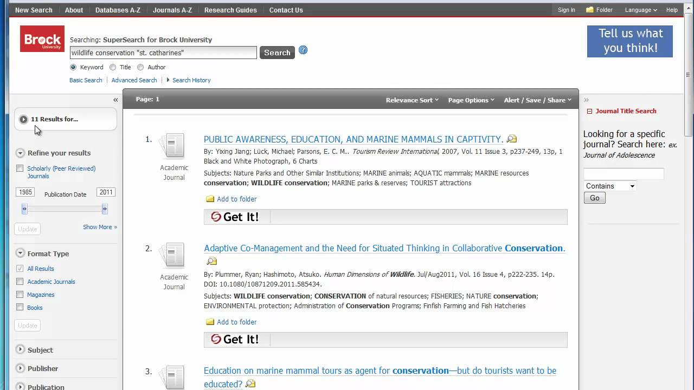Viewport: 694px width, 390px height.
Task: Click the Folder icon in top bar
Action: click(590, 10)
